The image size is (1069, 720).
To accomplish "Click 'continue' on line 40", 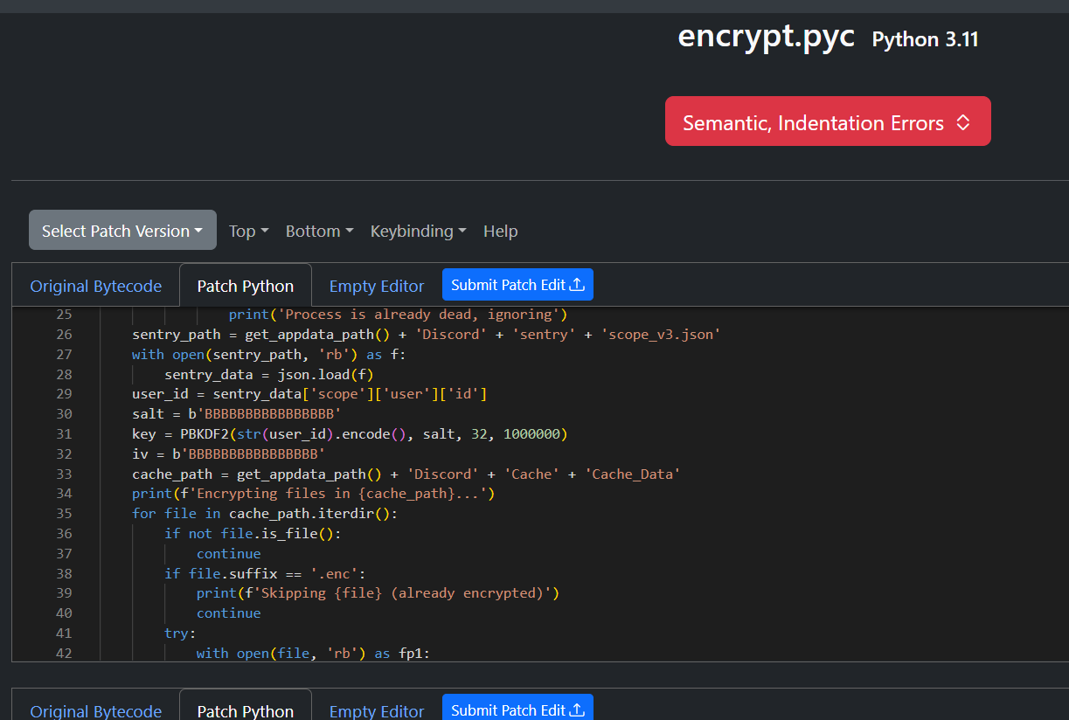I will tap(229, 613).
